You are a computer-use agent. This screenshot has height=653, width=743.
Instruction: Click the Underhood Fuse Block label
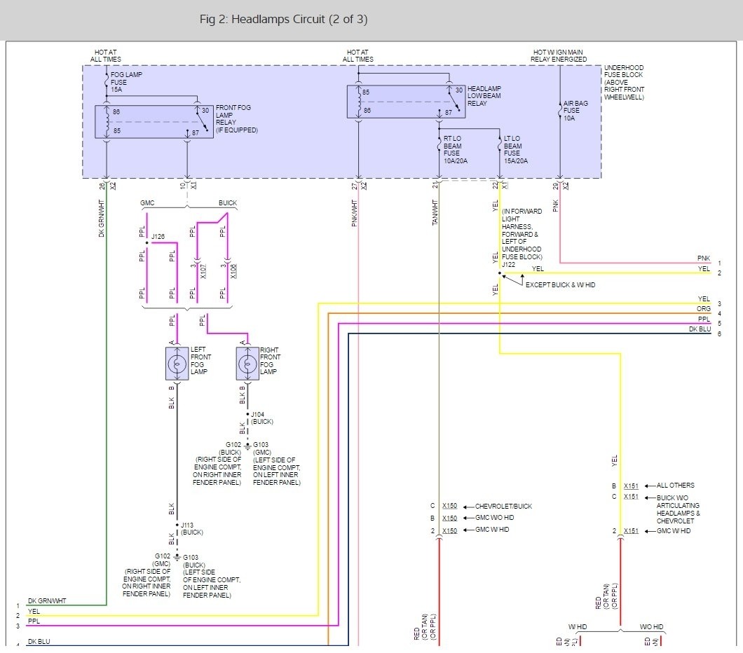coord(624,83)
